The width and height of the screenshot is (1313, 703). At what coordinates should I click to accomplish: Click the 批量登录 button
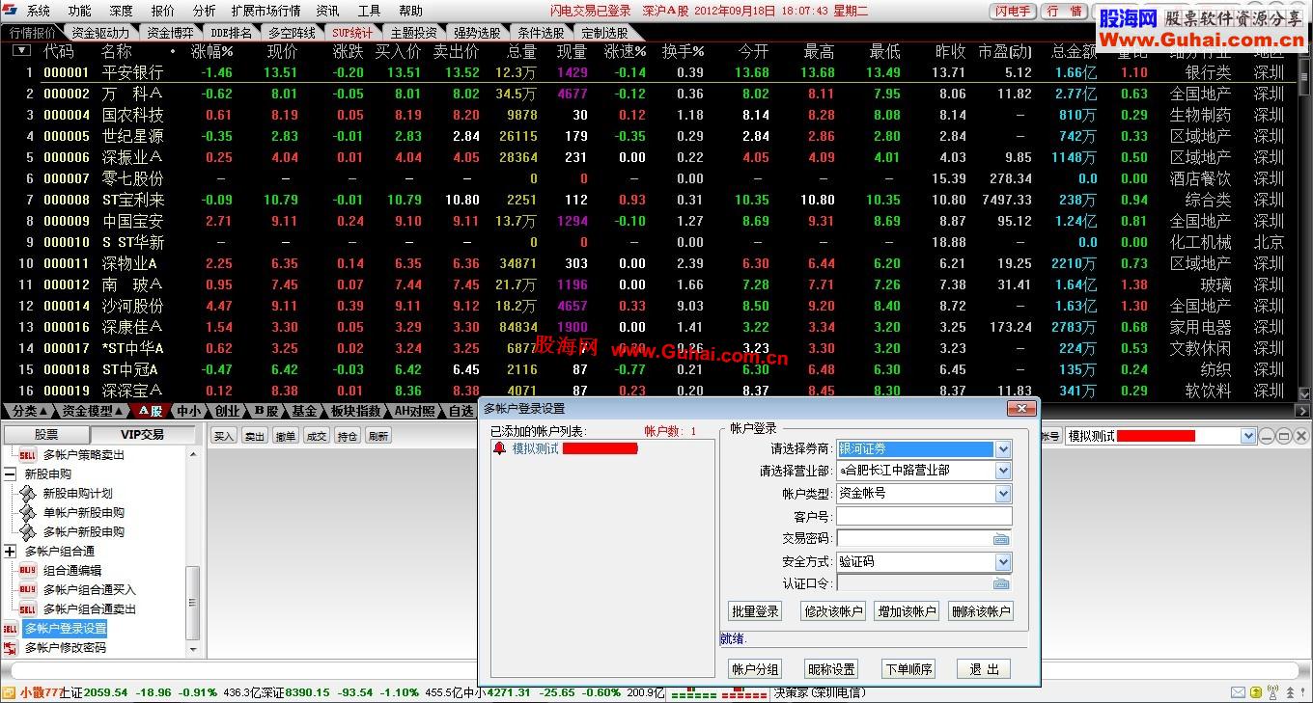(755, 611)
